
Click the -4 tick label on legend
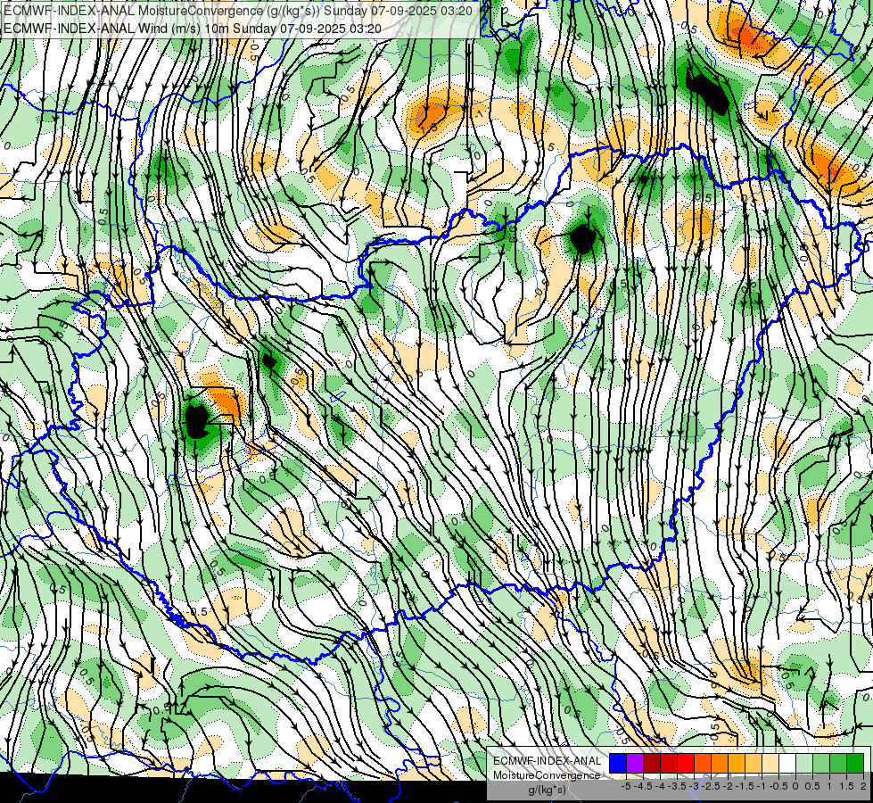pos(660,786)
